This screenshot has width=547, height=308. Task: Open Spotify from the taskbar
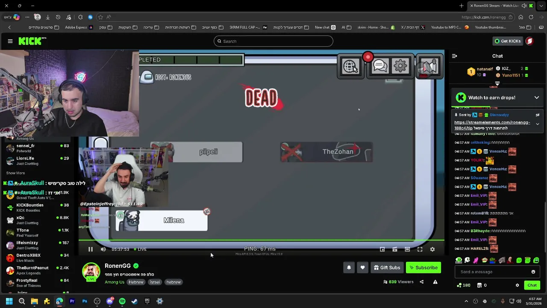point(122,301)
